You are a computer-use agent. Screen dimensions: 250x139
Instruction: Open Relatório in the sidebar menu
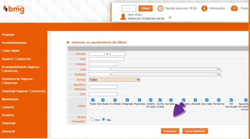pyautogui.click(x=8, y=115)
